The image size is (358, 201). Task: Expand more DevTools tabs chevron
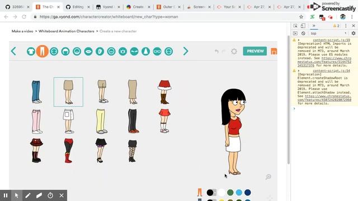(314, 26)
